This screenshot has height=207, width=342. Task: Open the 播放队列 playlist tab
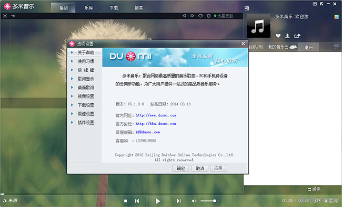click(256, 47)
